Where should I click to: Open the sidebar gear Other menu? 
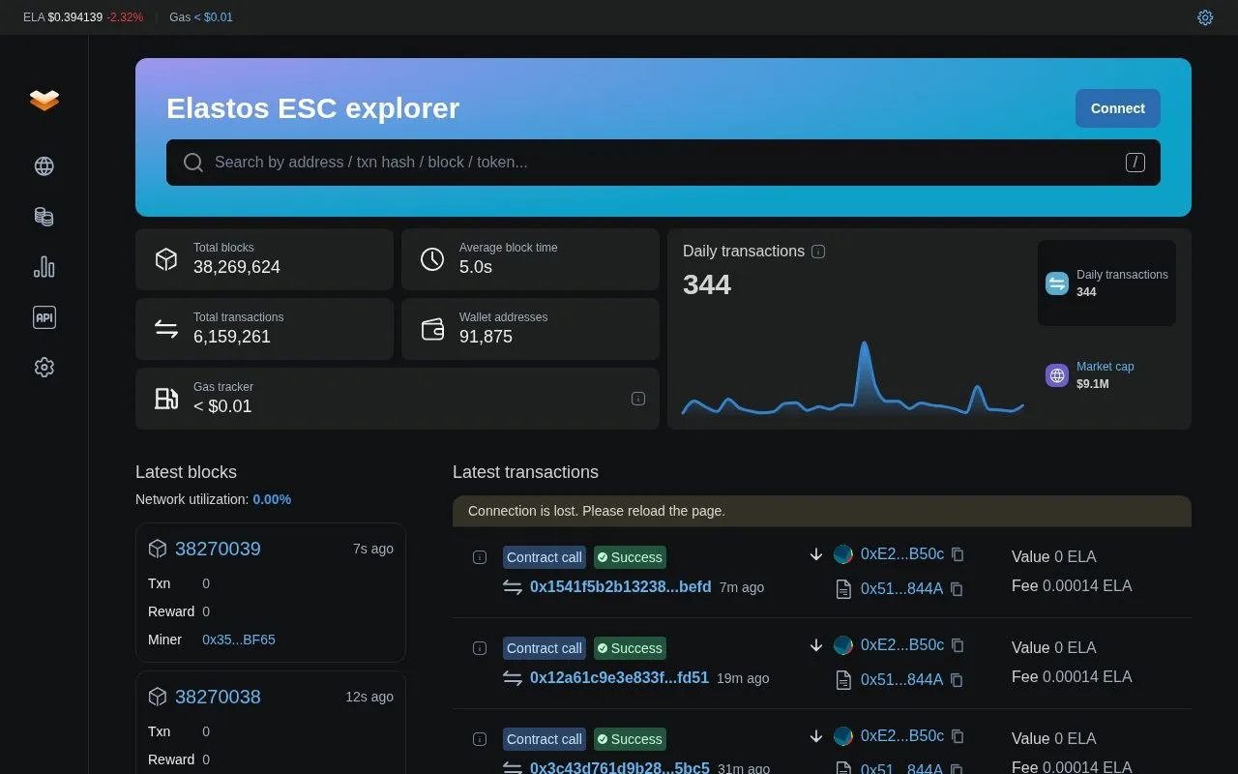(44, 368)
